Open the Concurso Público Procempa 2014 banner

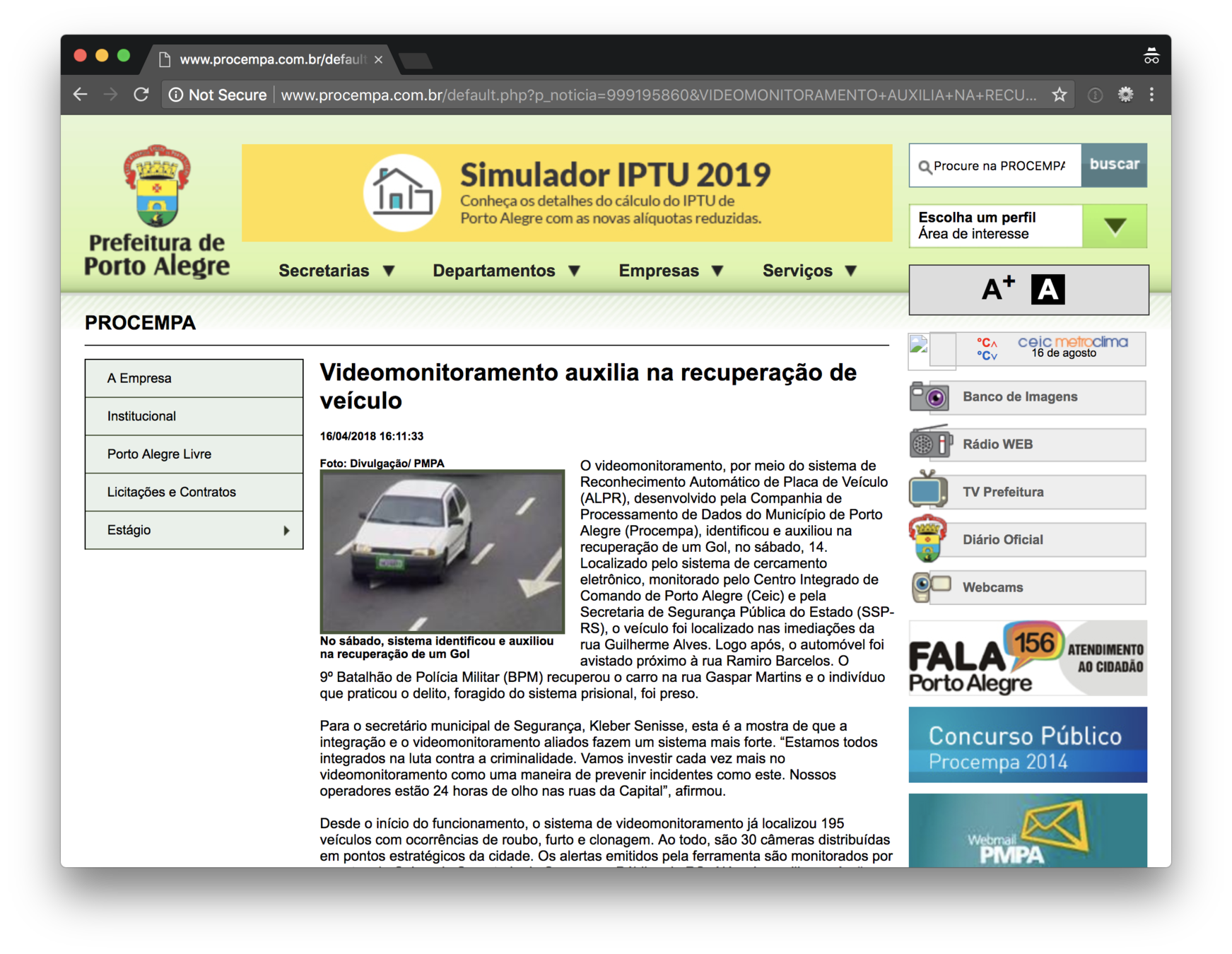tap(1028, 745)
